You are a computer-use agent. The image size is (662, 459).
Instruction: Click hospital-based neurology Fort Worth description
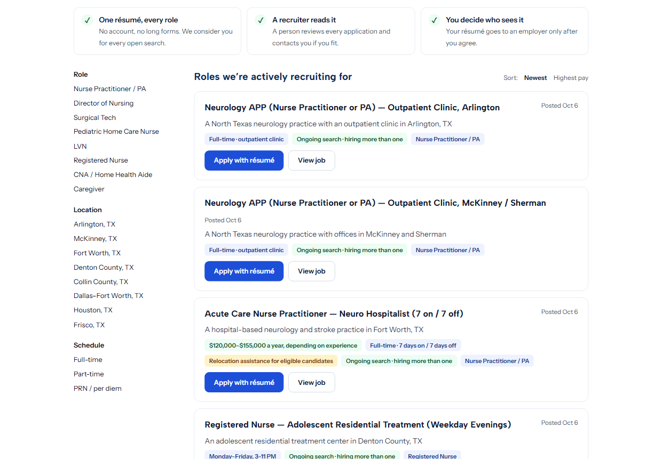click(314, 329)
